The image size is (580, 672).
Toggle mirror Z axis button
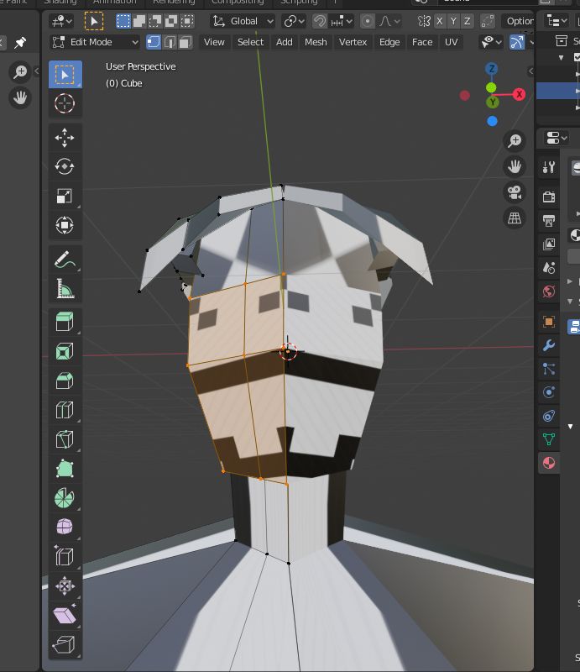pos(468,21)
